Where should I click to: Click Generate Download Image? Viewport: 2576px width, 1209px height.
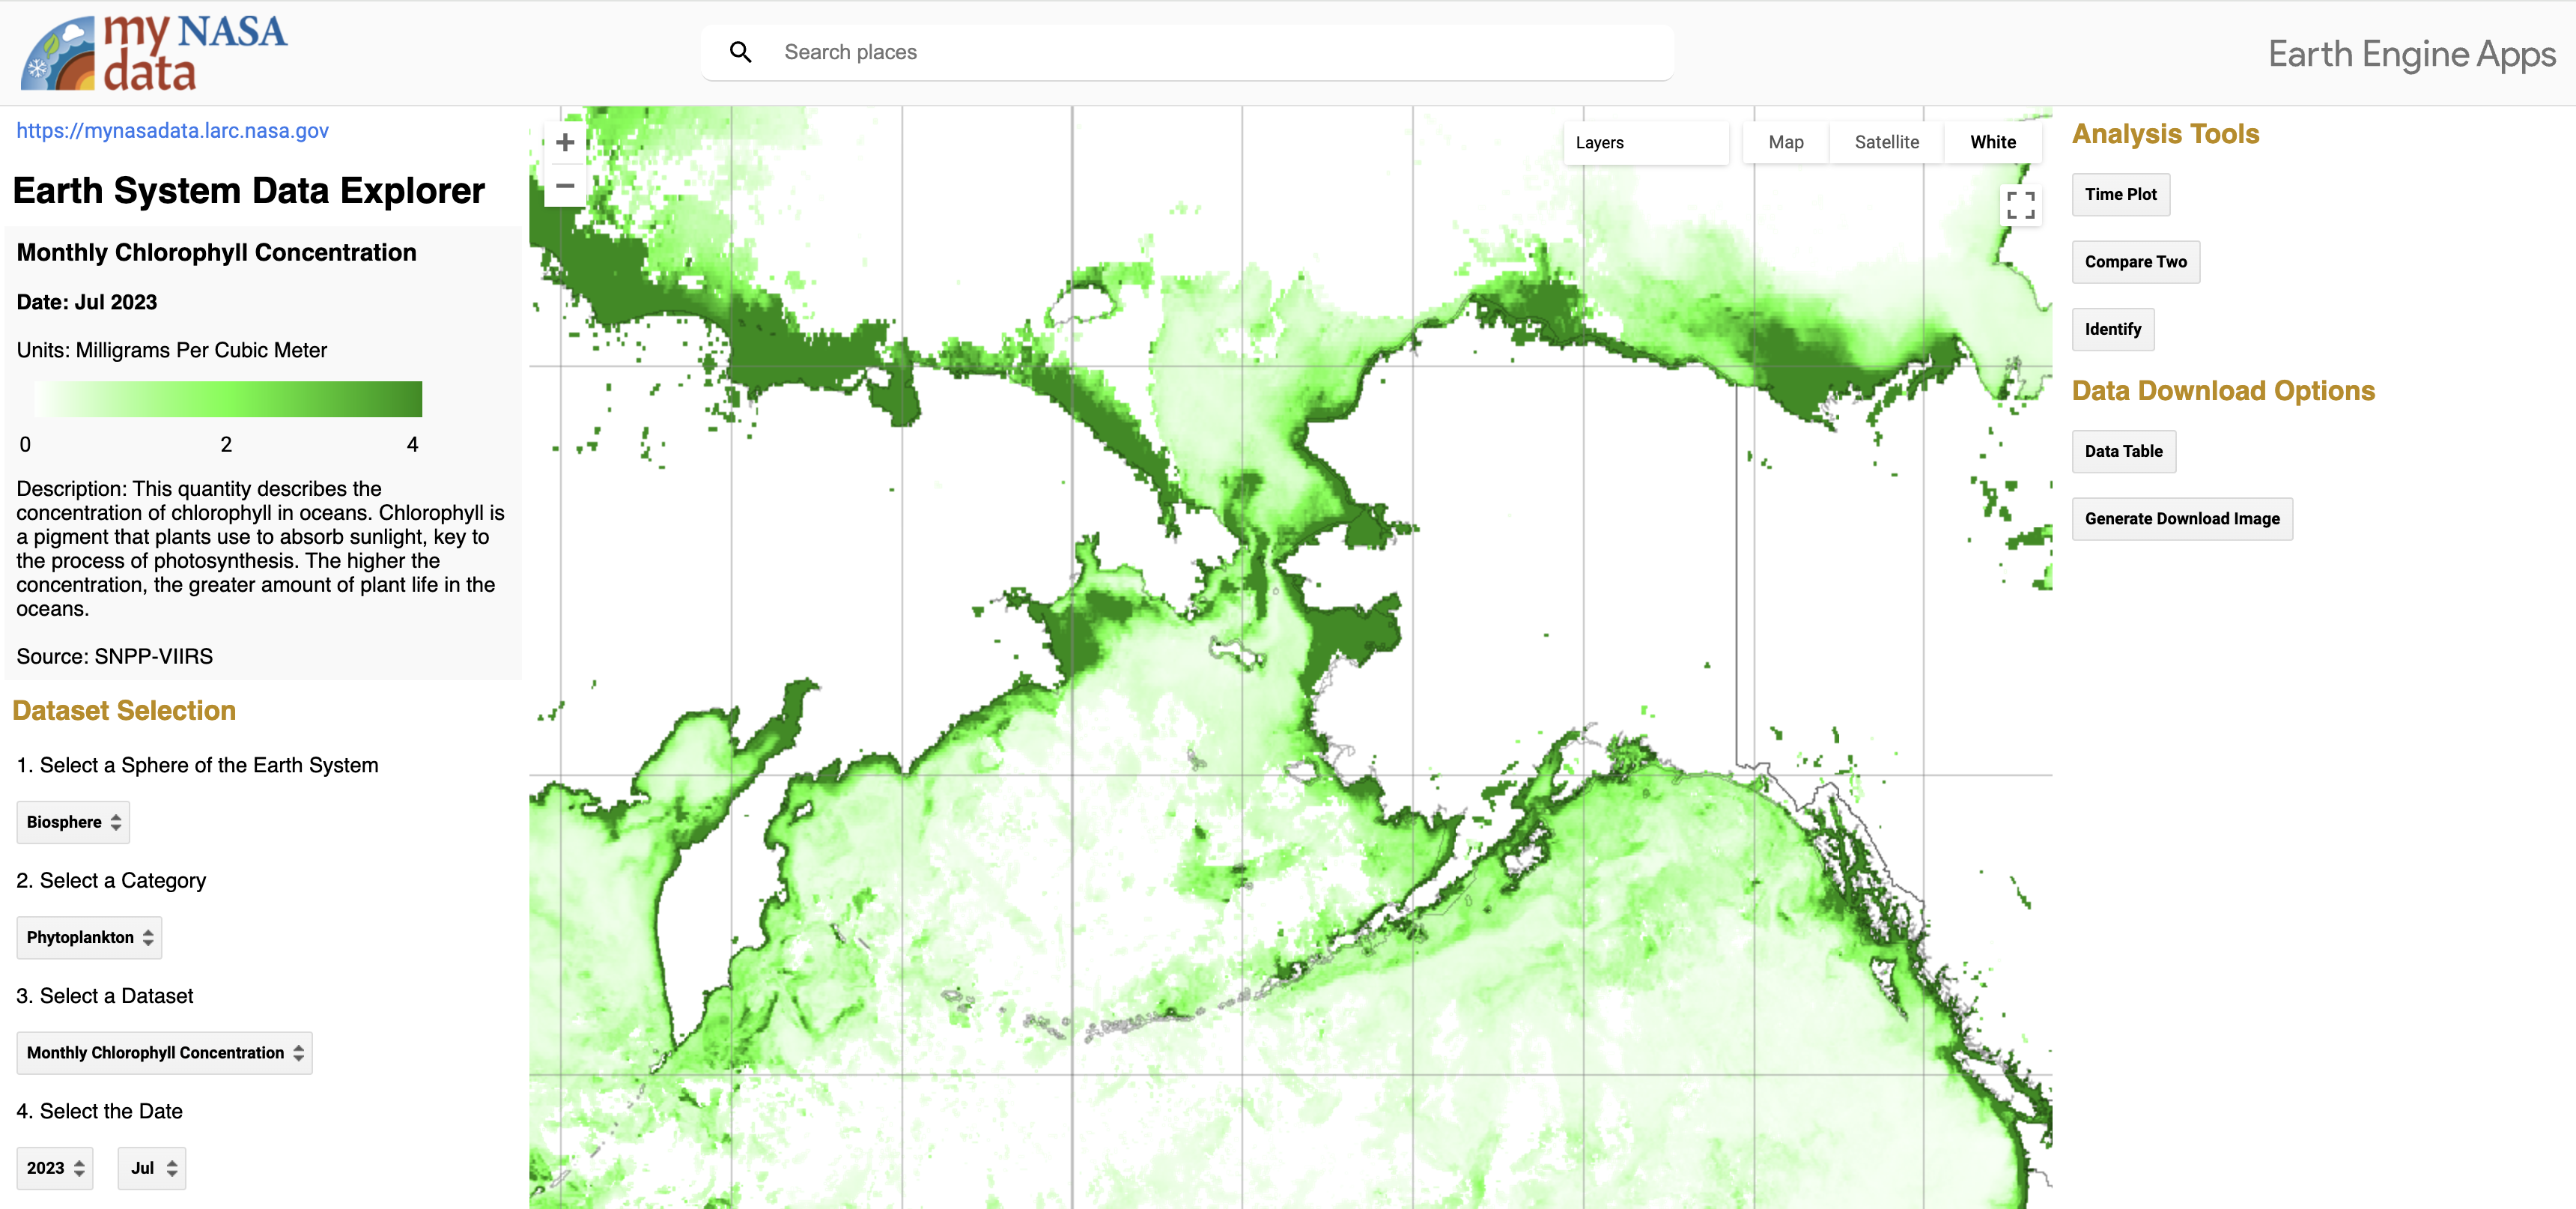pos(2182,518)
